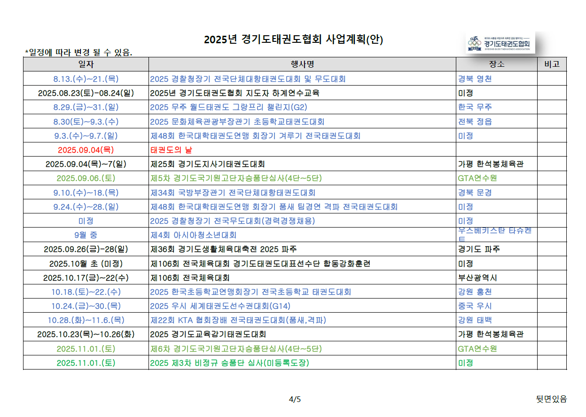Select the date 9.24.(수)~28.(일)
The image size is (586, 417).
(x=86, y=207)
